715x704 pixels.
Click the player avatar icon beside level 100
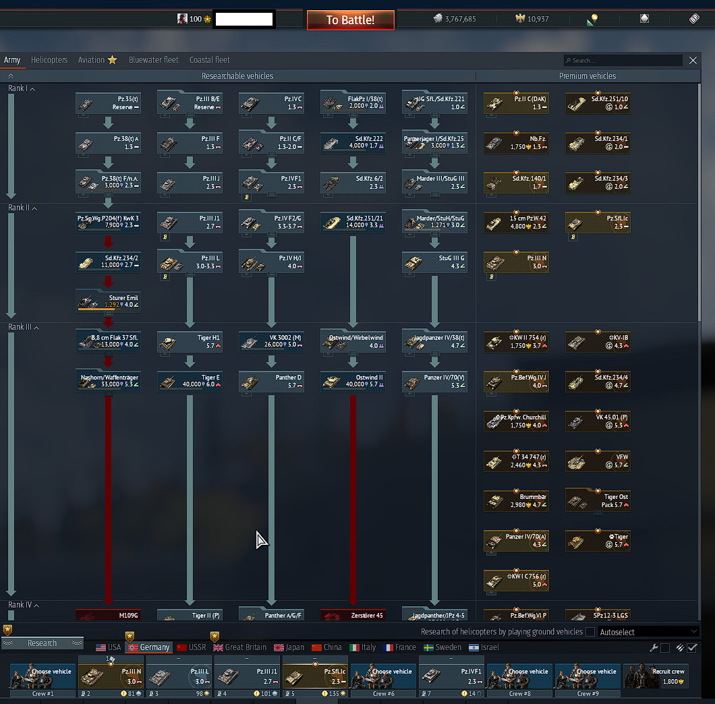pos(182,19)
